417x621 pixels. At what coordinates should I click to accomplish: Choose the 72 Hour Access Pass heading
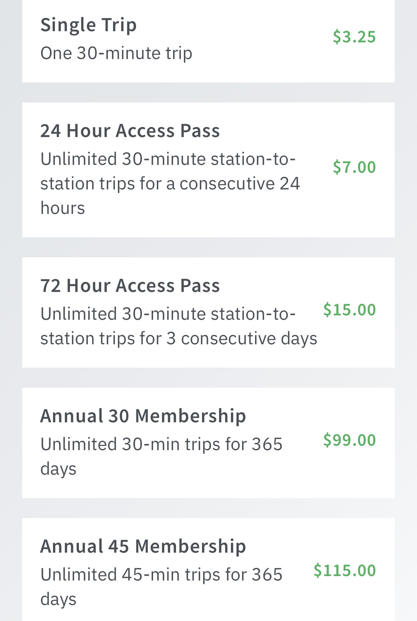130,286
